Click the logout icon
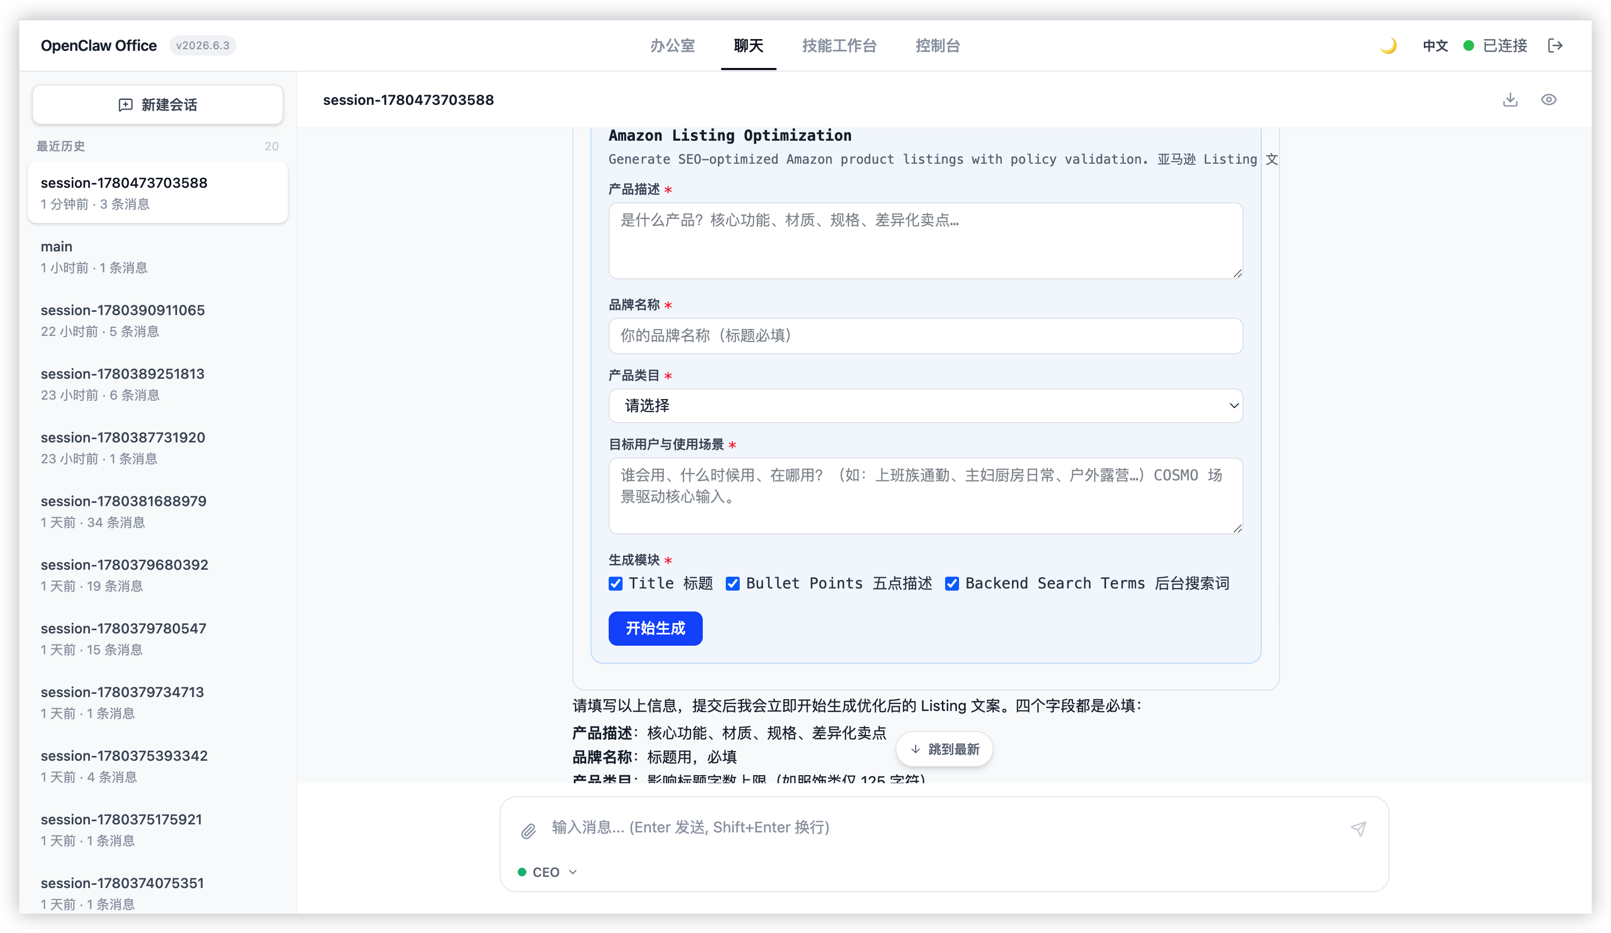This screenshot has width=1611, height=933. click(1555, 45)
